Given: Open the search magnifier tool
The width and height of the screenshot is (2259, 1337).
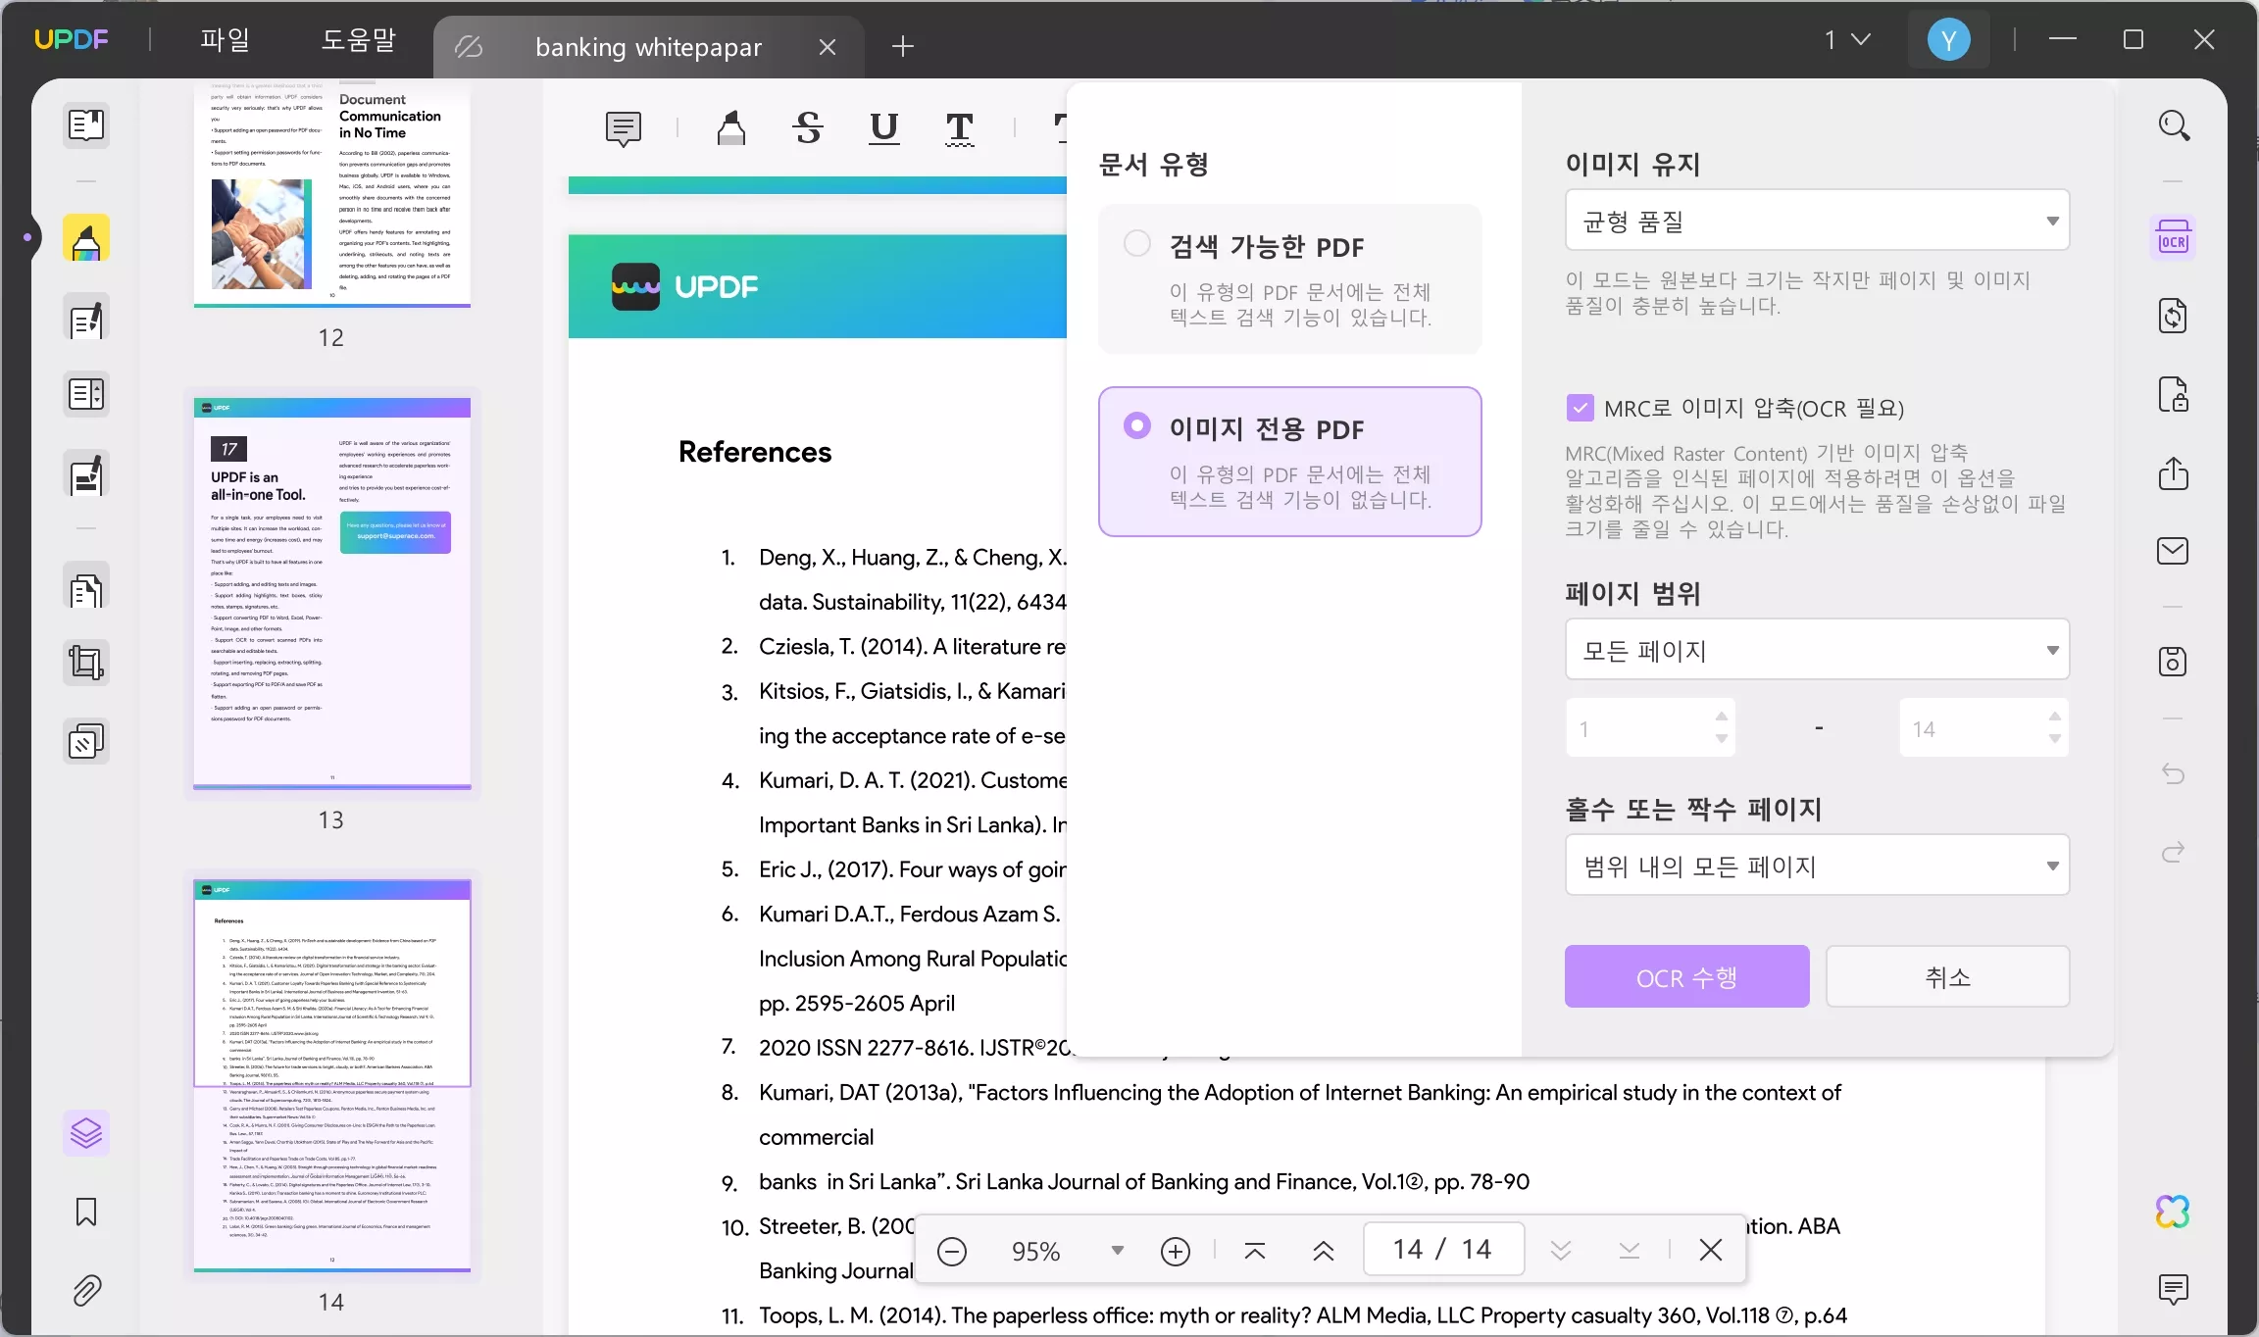Looking at the screenshot, I should pos(2173,125).
